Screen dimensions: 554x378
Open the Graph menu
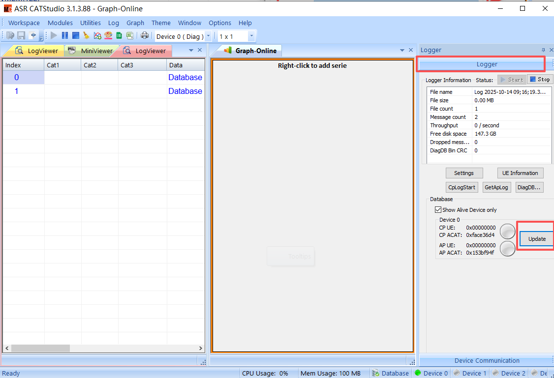coord(135,23)
